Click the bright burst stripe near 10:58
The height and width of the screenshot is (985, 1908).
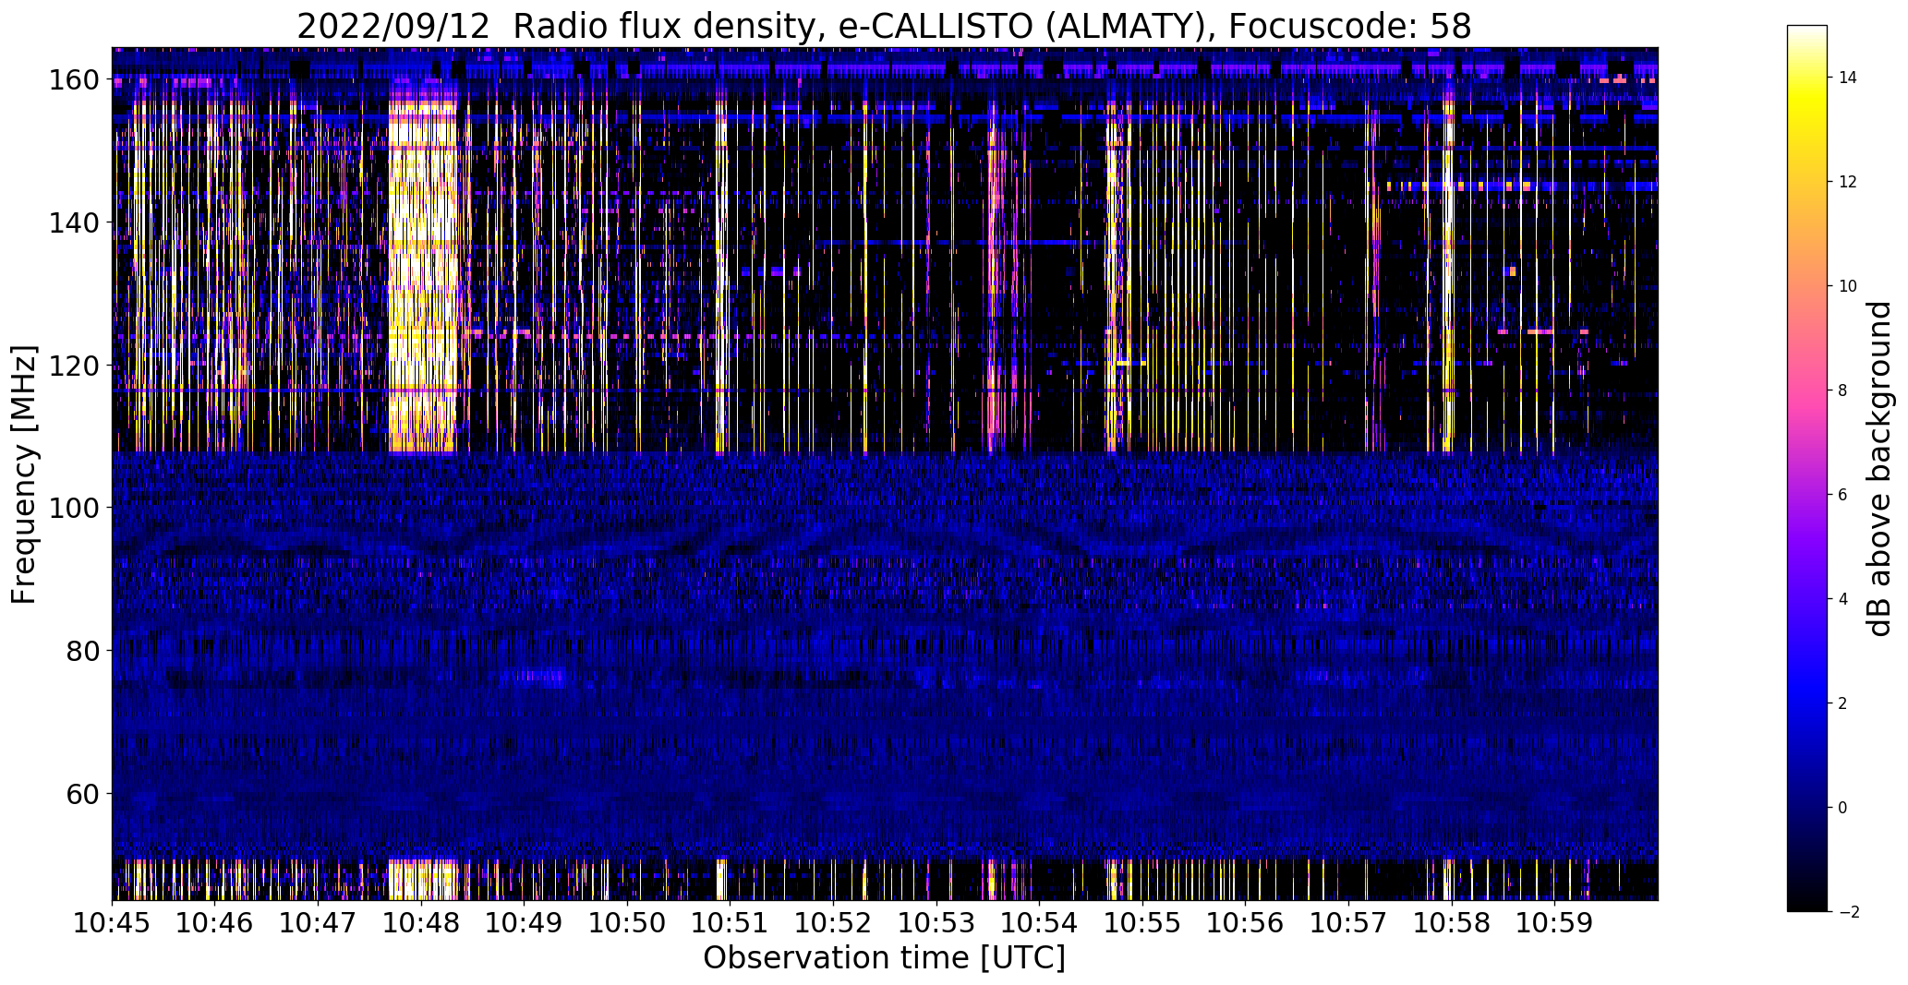click(1447, 277)
